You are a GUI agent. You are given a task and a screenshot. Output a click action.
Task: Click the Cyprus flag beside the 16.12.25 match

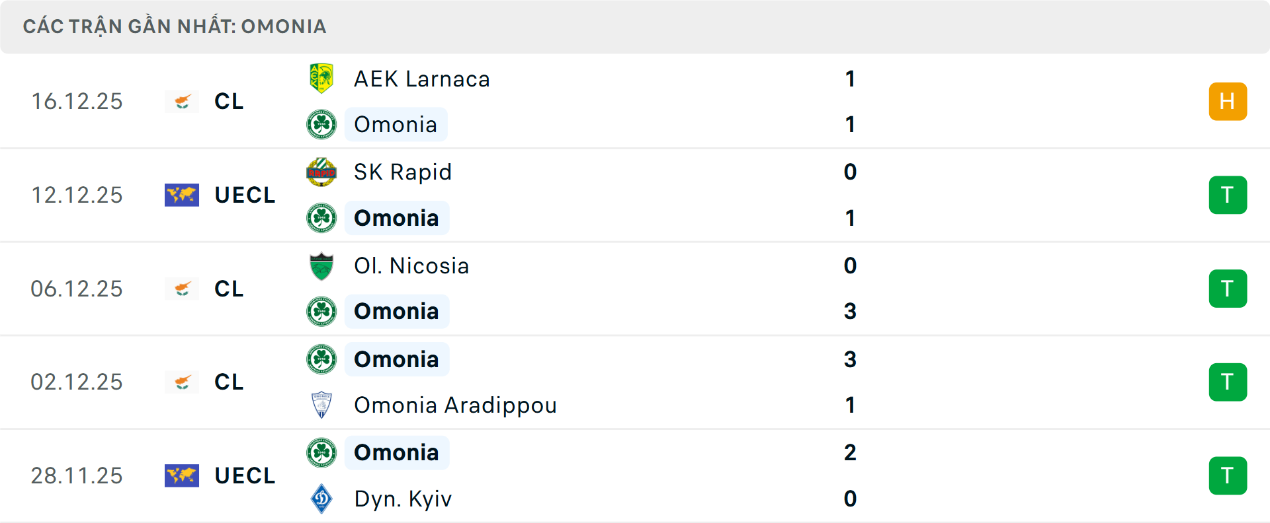pos(182,101)
